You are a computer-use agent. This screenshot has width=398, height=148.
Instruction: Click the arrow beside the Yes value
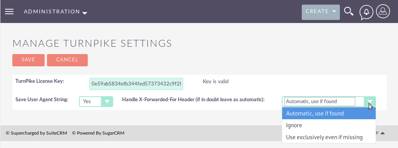[x=107, y=102]
